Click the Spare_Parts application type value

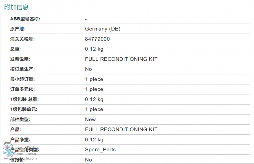point(100,150)
